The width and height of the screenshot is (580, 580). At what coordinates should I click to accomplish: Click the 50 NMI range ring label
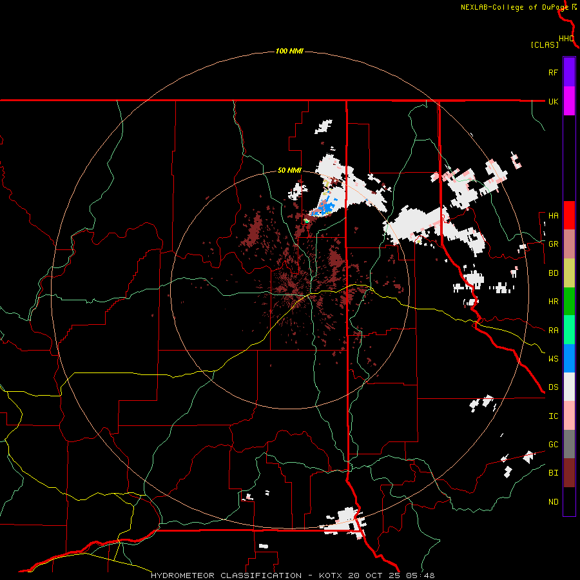pos(289,170)
